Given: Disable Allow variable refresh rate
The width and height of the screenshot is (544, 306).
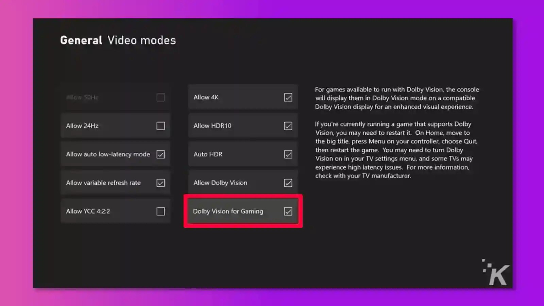Looking at the screenshot, I should pos(160,183).
